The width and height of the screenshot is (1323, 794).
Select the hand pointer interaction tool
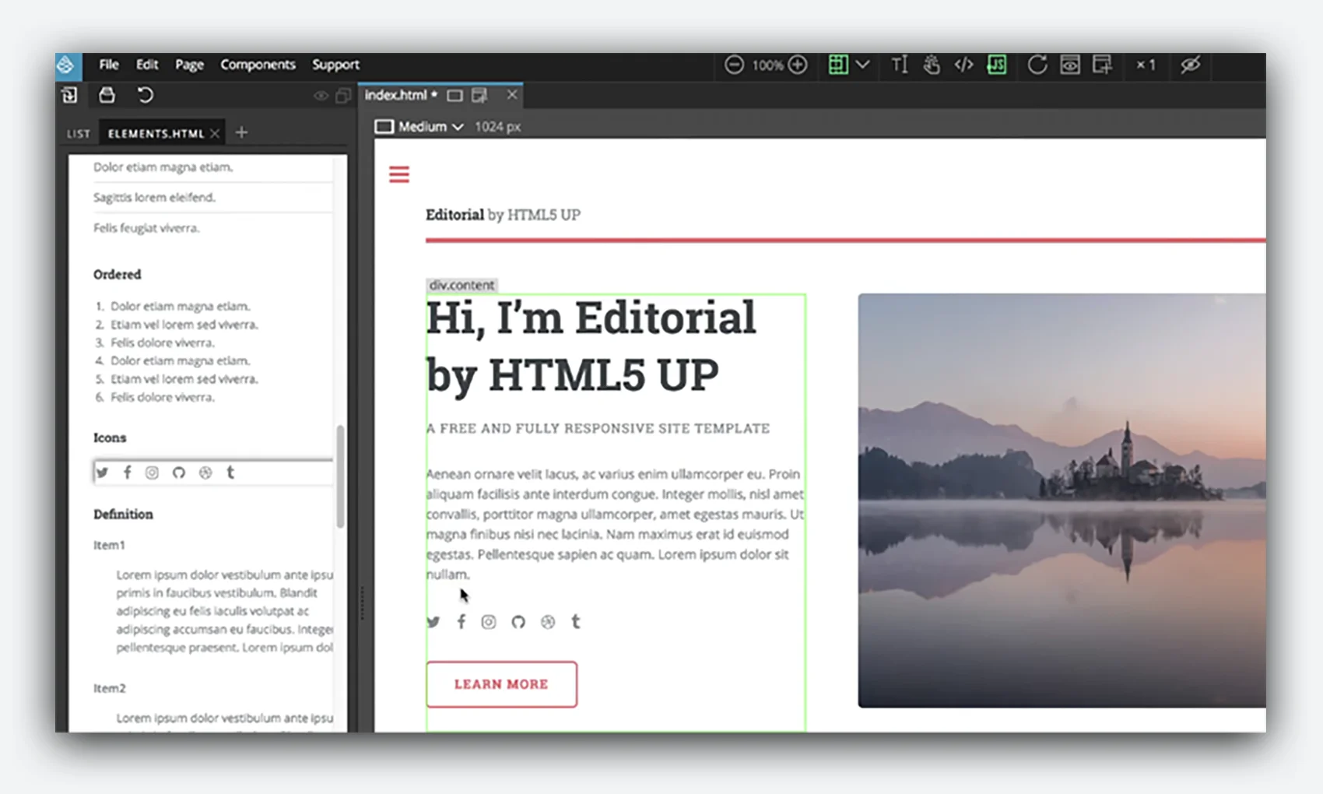[x=932, y=65]
